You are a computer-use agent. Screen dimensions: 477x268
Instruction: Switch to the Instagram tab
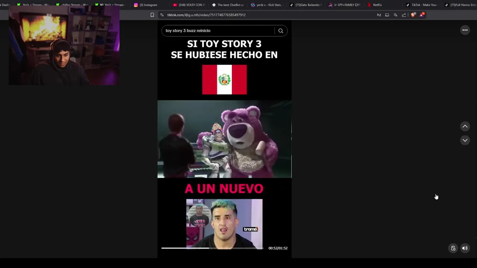tap(148, 5)
